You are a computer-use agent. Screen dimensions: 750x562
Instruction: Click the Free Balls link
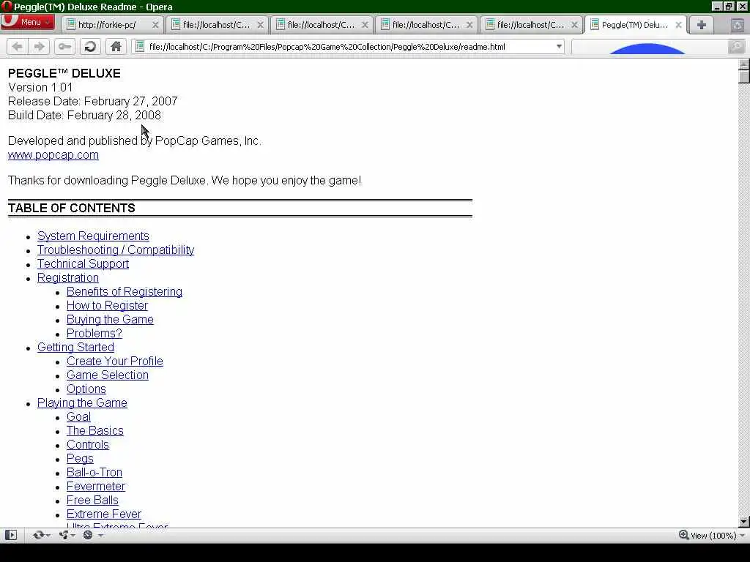pos(92,500)
